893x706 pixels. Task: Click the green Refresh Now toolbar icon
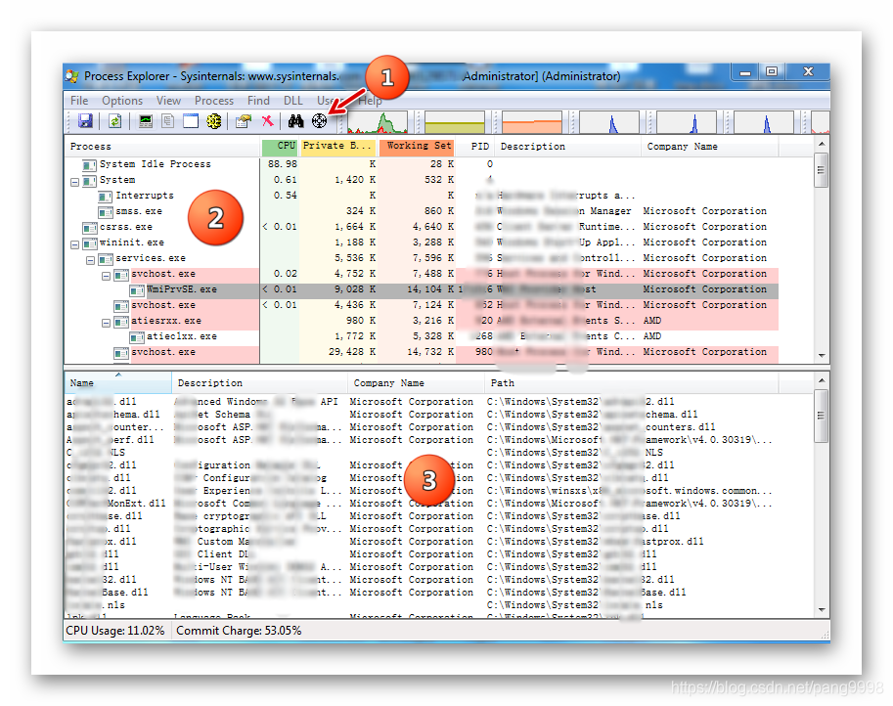pos(114,121)
